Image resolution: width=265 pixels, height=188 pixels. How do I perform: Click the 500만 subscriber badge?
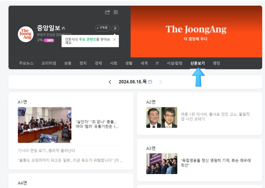tap(49, 40)
